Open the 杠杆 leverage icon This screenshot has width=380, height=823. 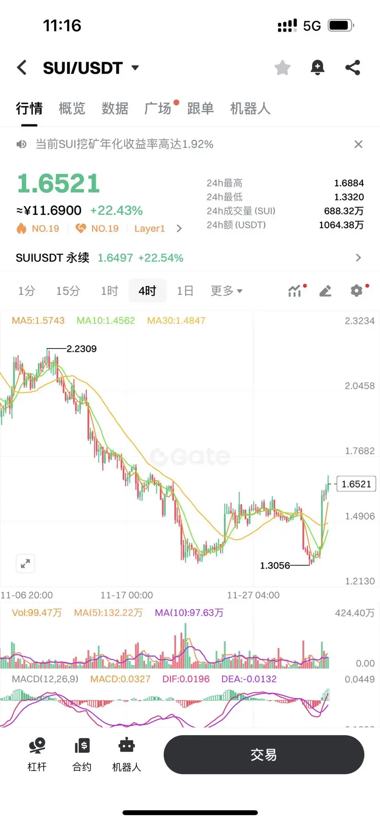(x=37, y=754)
